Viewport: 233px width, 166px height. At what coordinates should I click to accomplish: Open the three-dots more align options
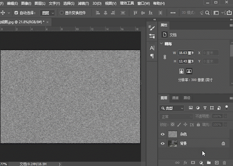(x=173, y=13)
